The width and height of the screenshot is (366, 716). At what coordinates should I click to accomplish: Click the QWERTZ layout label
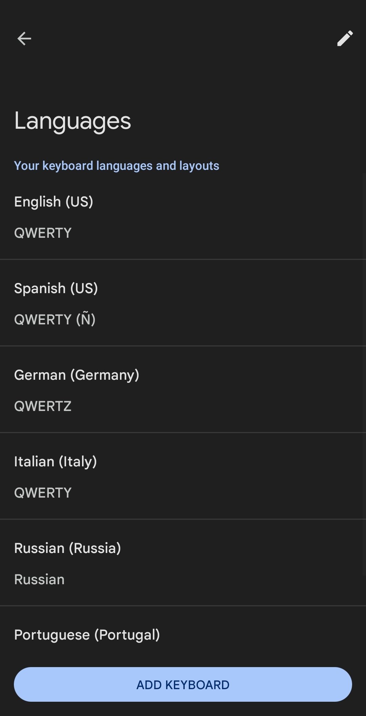pyautogui.click(x=43, y=406)
